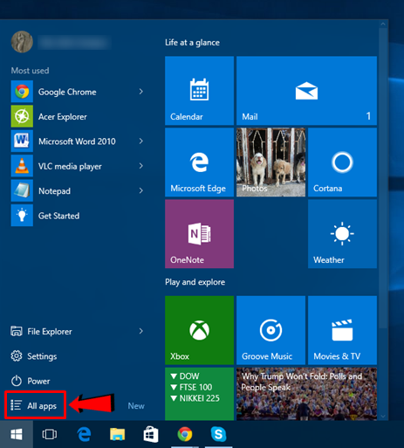Open the OneNote tile
404x448 pixels.
click(199, 234)
